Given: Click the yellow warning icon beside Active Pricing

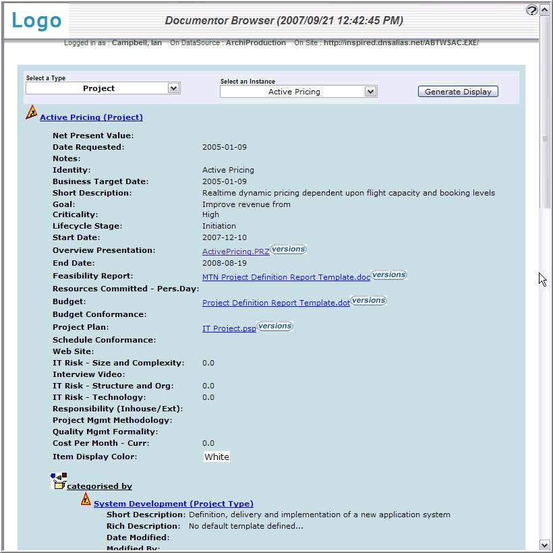Looking at the screenshot, I should point(31,113).
